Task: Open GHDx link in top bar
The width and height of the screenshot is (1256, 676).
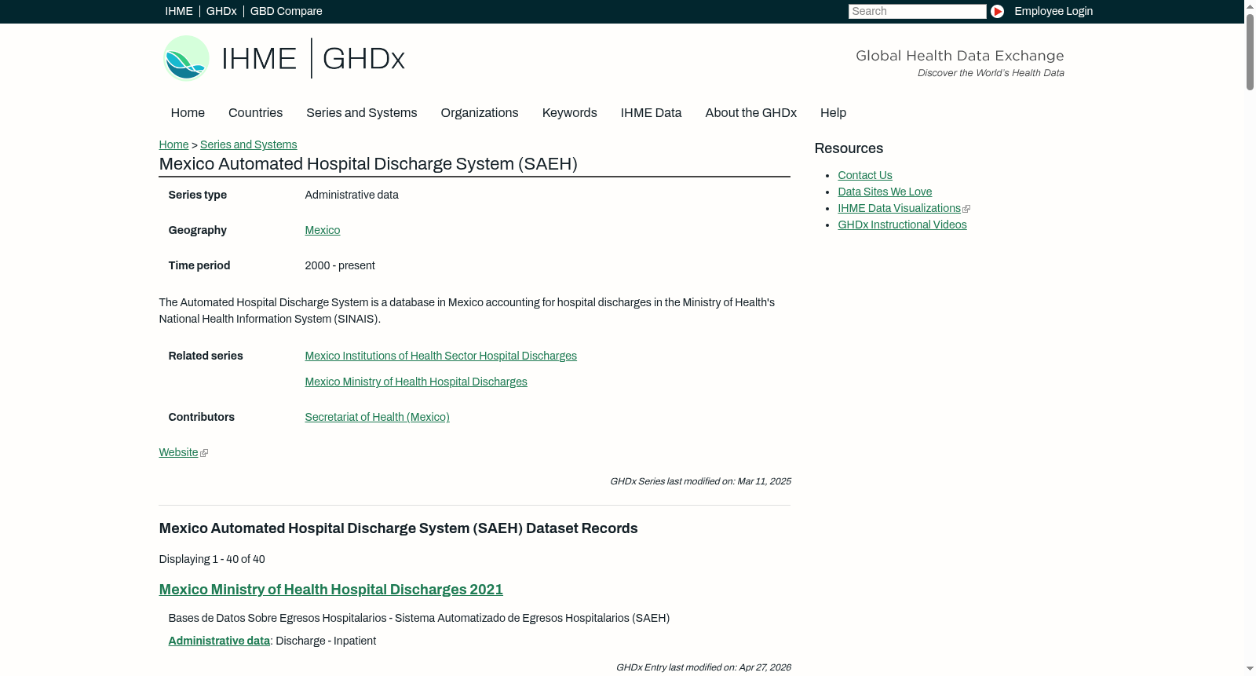Action: [221, 11]
